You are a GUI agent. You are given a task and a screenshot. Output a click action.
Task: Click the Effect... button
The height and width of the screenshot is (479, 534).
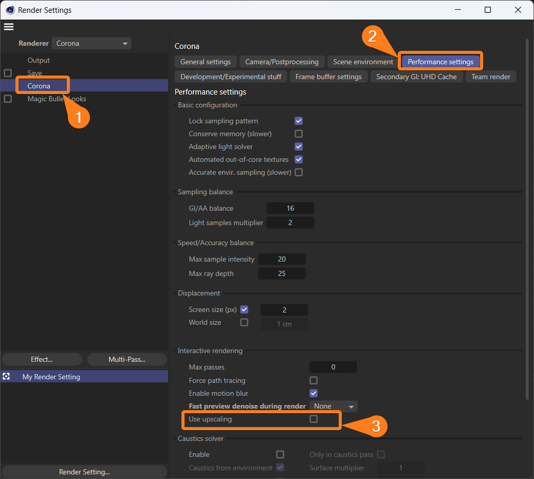tap(42, 359)
